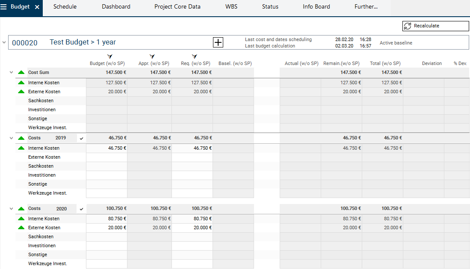Viewport: 470px width, 269px height.
Task: Click green triangle next to Cost Sum
Action: pos(21,73)
